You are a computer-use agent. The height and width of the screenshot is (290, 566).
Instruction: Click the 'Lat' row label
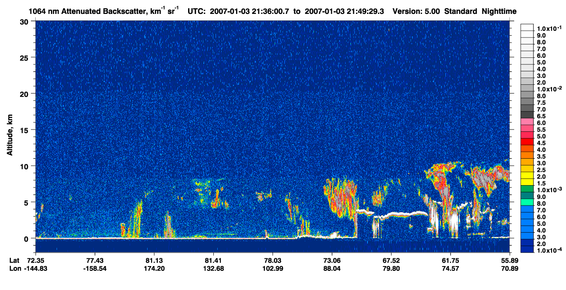tap(14, 260)
